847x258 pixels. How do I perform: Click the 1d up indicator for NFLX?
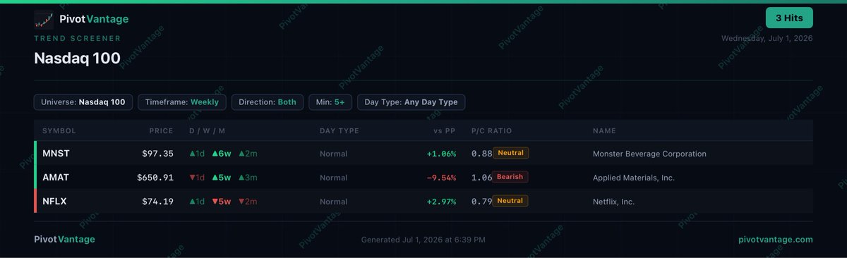[x=197, y=202]
